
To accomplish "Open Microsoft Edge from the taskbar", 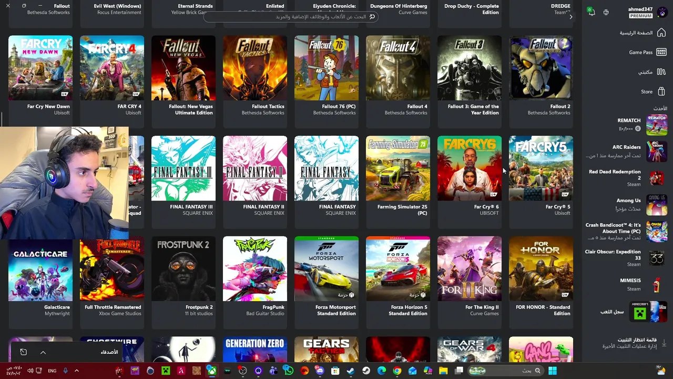I will pyautogui.click(x=382, y=371).
